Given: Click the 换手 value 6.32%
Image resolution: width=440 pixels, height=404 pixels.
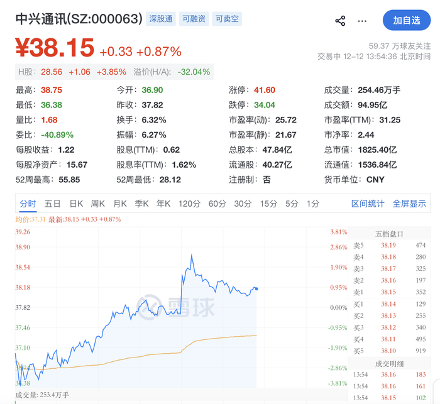Looking at the screenshot, I should (x=154, y=120).
